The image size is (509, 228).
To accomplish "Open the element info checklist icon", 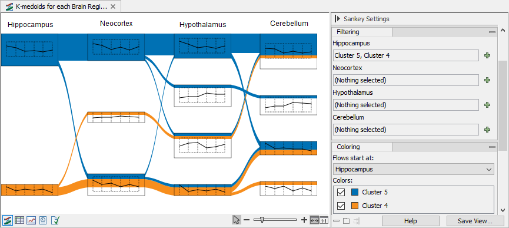I will (55, 220).
